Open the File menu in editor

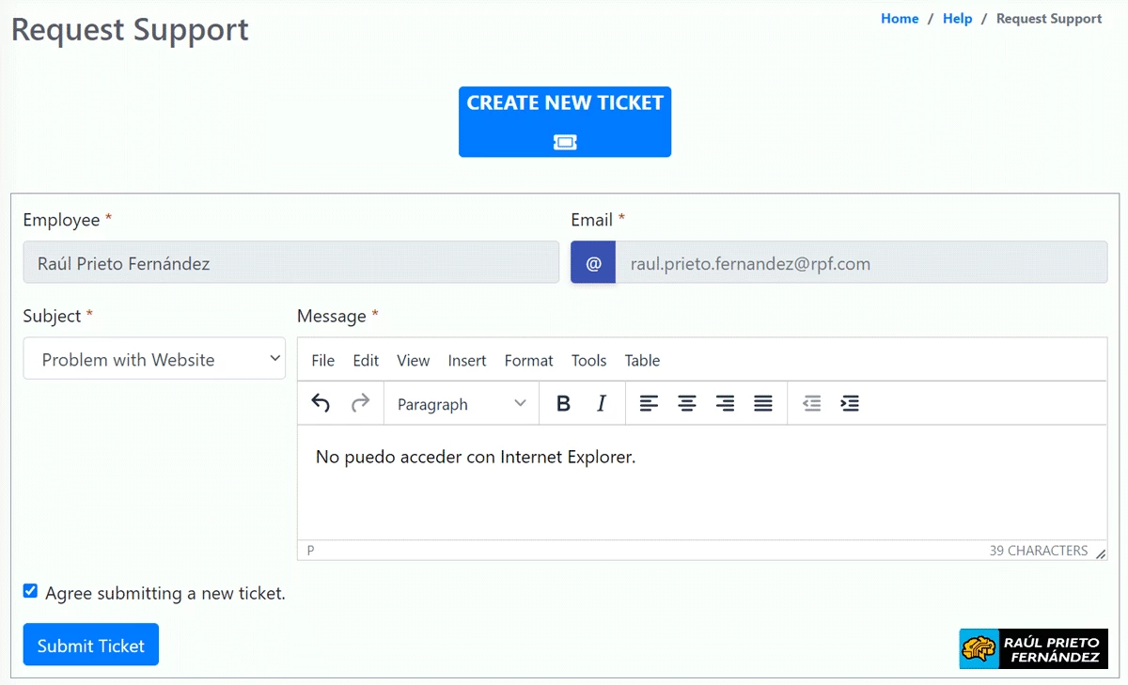pyautogui.click(x=322, y=360)
